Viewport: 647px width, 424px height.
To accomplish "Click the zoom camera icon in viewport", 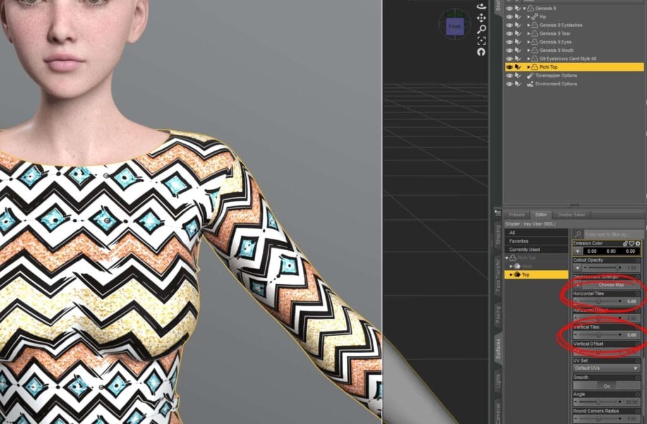I will [481, 28].
